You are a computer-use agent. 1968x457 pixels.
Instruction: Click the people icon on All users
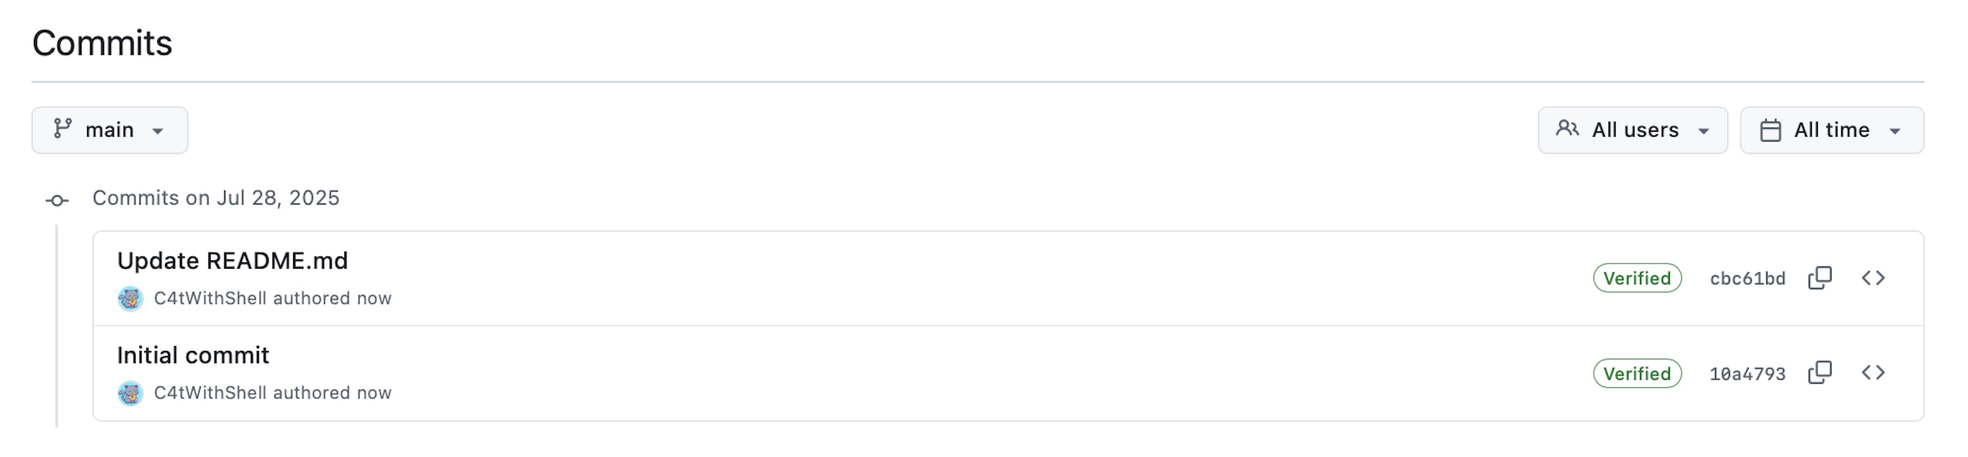pos(1568,129)
